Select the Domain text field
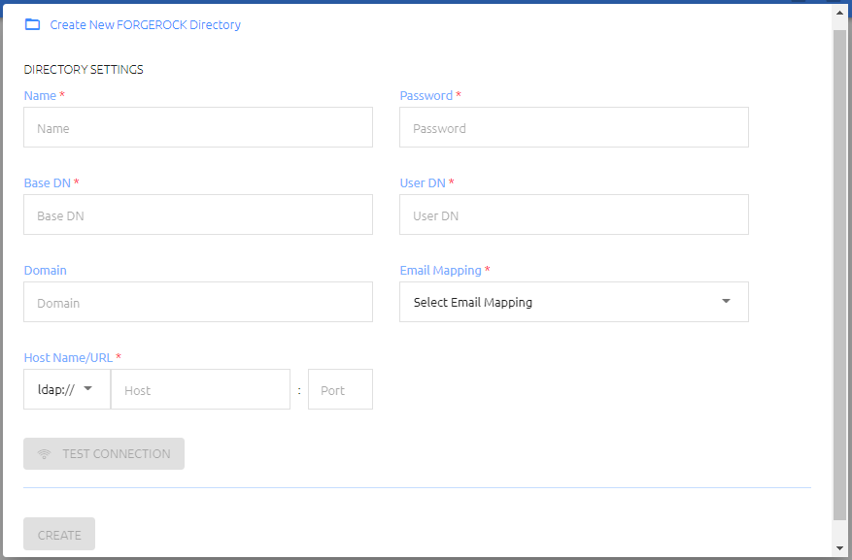Image resolution: width=852 pixels, height=560 pixels. [198, 302]
